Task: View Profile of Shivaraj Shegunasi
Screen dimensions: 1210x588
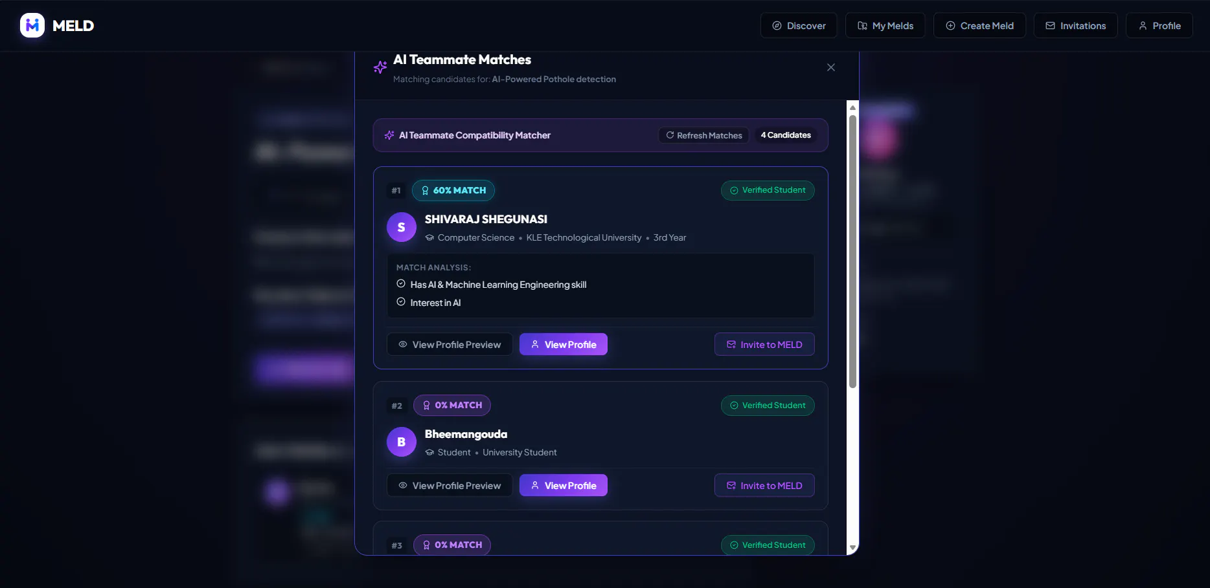Action: click(564, 344)
